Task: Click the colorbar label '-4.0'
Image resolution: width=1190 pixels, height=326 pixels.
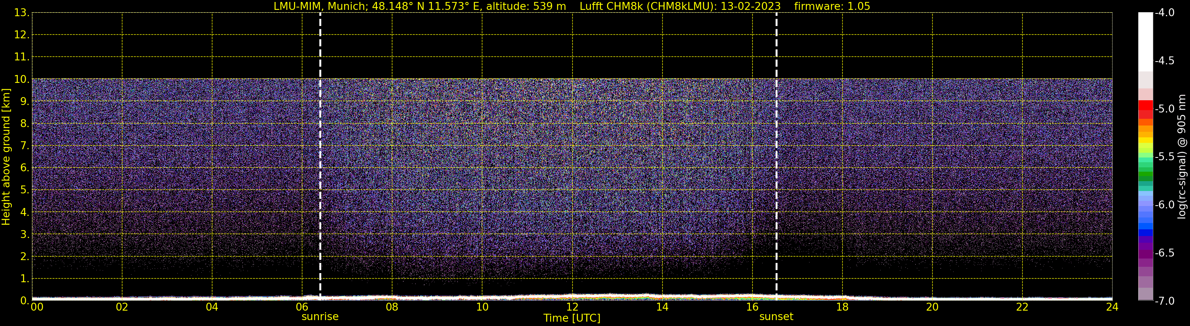Action: click(x=1165, y=13)
